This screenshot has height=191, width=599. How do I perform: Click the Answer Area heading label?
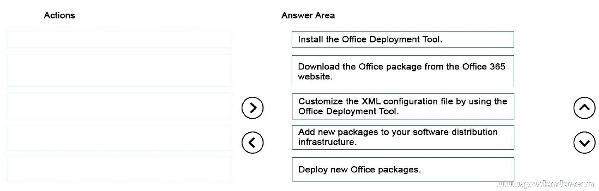[x=308, y=15]
